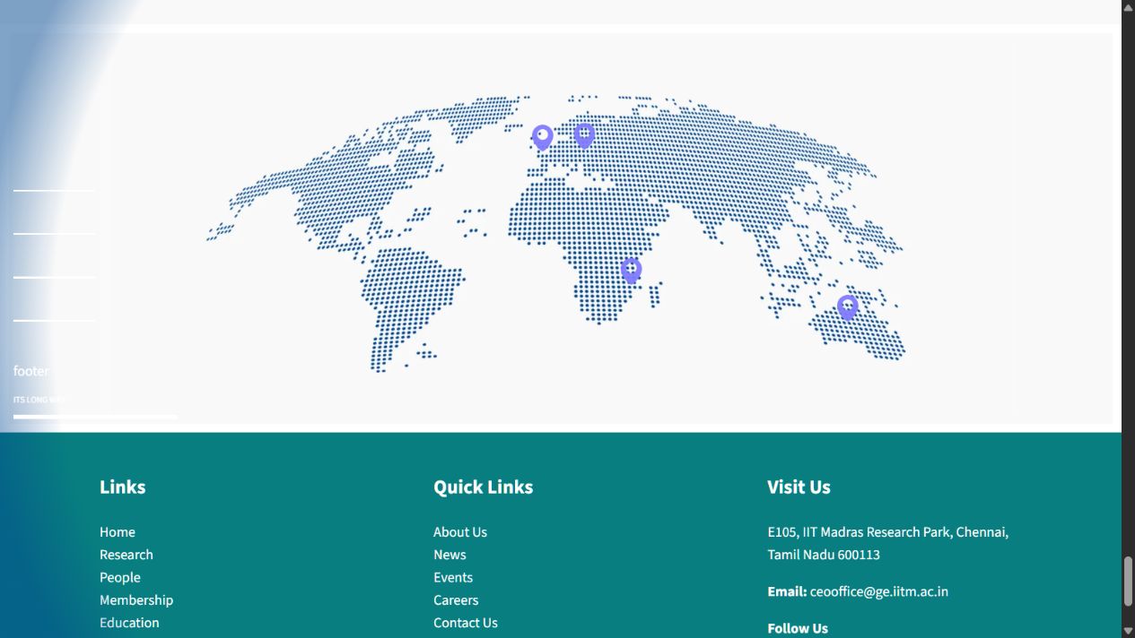Click the Visit Us heading

[x=799, y=487]
